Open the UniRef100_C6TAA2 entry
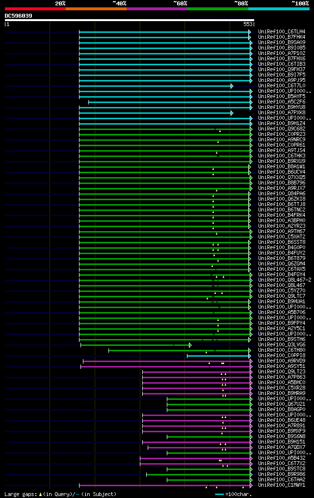Screen dimensions: 314x498 (282, 480)
